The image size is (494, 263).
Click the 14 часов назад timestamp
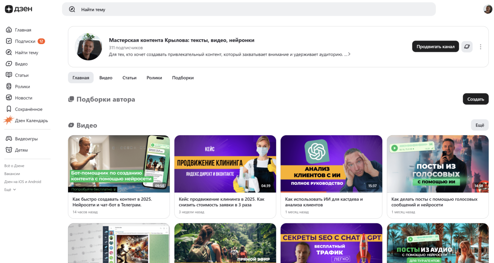(85, 212)
